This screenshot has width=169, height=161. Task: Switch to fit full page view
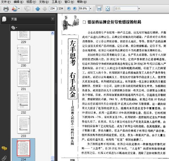point(108,9)
